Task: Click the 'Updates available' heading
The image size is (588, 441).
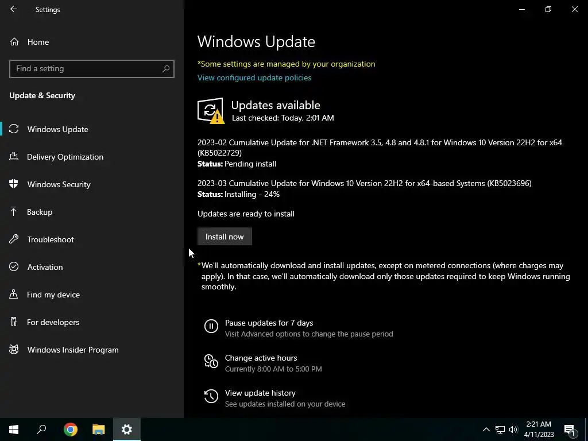Action: pyautogui.click(x=276, y=105)
